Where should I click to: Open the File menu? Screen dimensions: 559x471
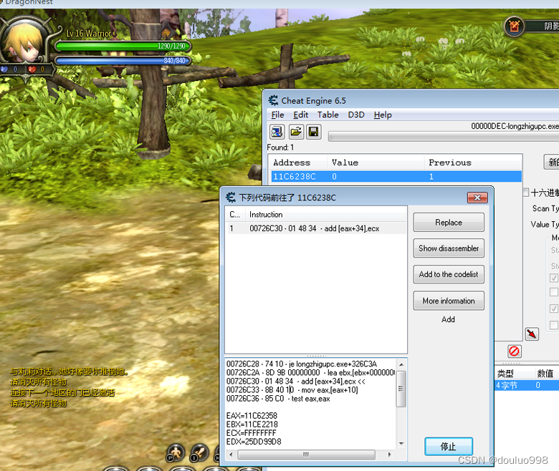point(277,115)
